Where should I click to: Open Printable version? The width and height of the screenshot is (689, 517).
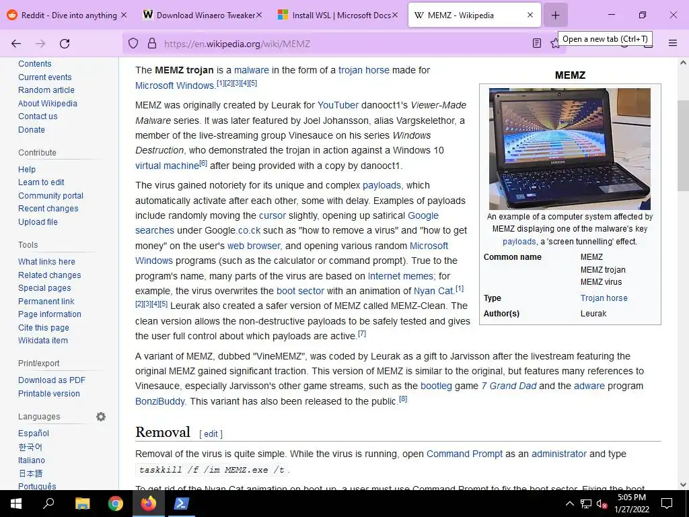pyautogui.click(x=48, y=393)
